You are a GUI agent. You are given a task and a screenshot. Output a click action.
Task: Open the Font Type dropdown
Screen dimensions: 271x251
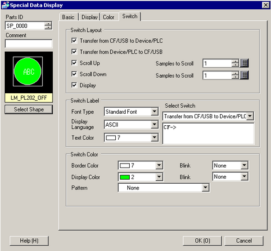click(155, 111)
